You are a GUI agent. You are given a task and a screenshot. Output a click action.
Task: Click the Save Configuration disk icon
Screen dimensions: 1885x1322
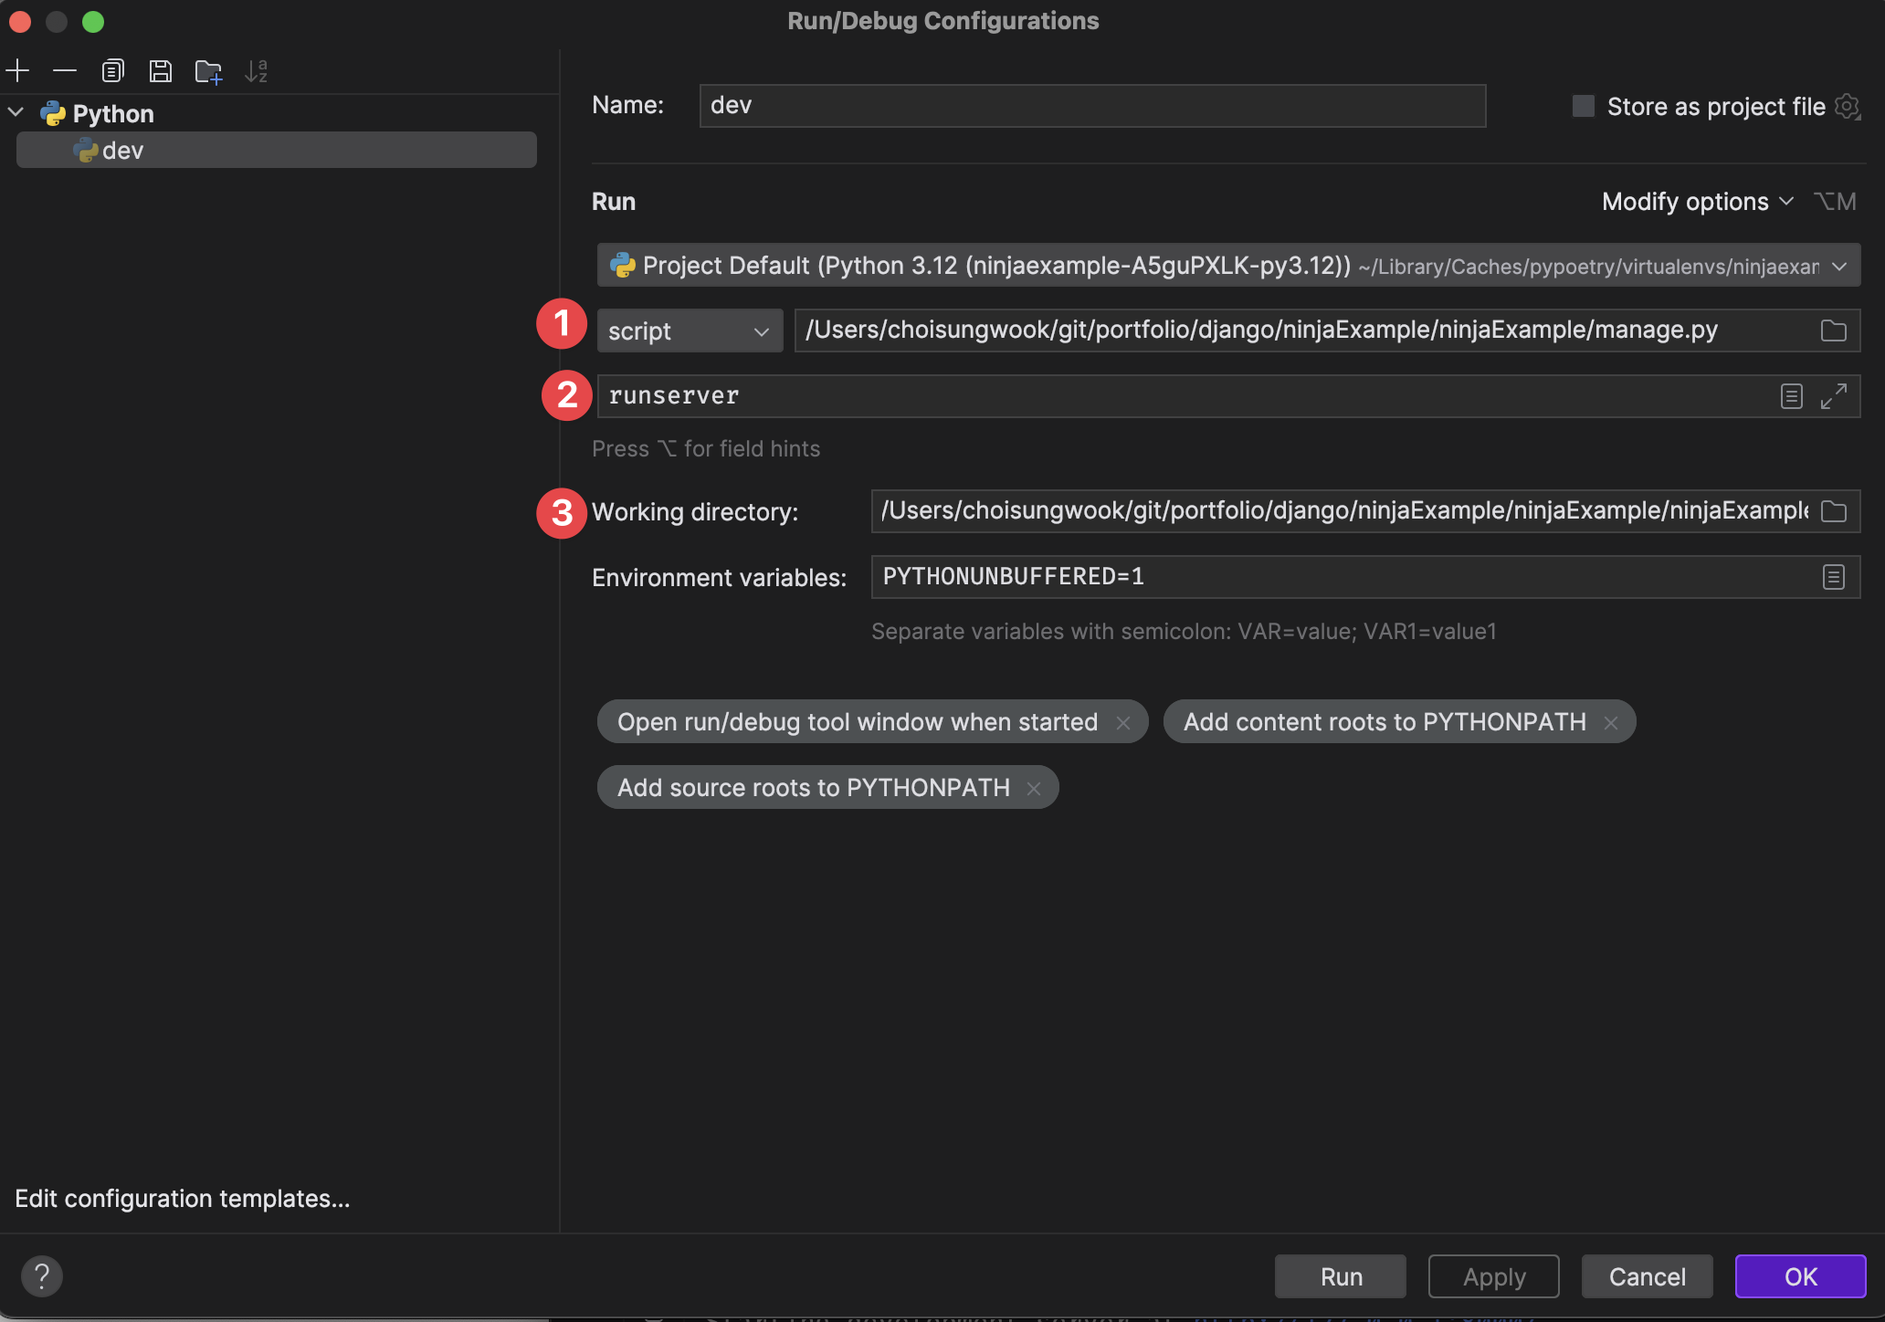click(161, 70)
